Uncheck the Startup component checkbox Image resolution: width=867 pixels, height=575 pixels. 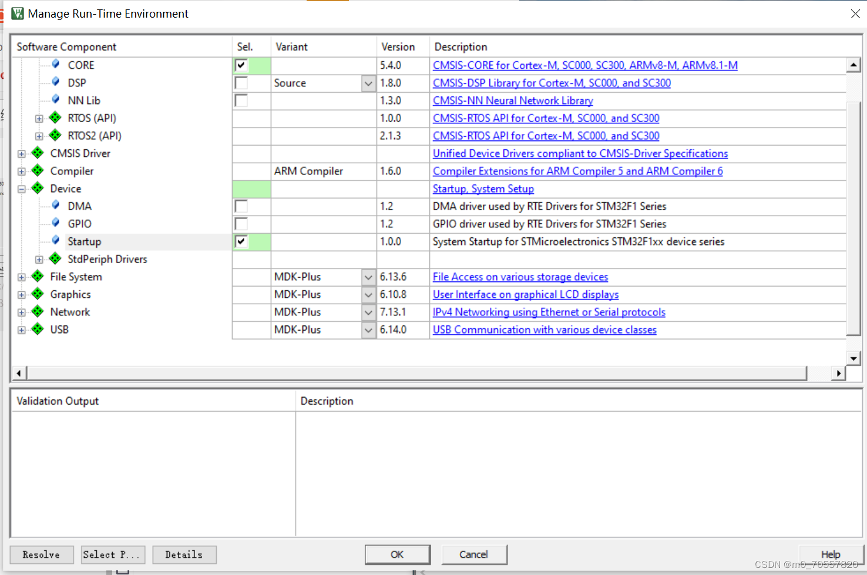241,241
